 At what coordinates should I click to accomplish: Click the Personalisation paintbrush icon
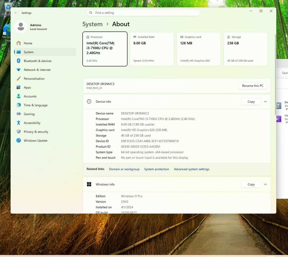pos(18,79)
